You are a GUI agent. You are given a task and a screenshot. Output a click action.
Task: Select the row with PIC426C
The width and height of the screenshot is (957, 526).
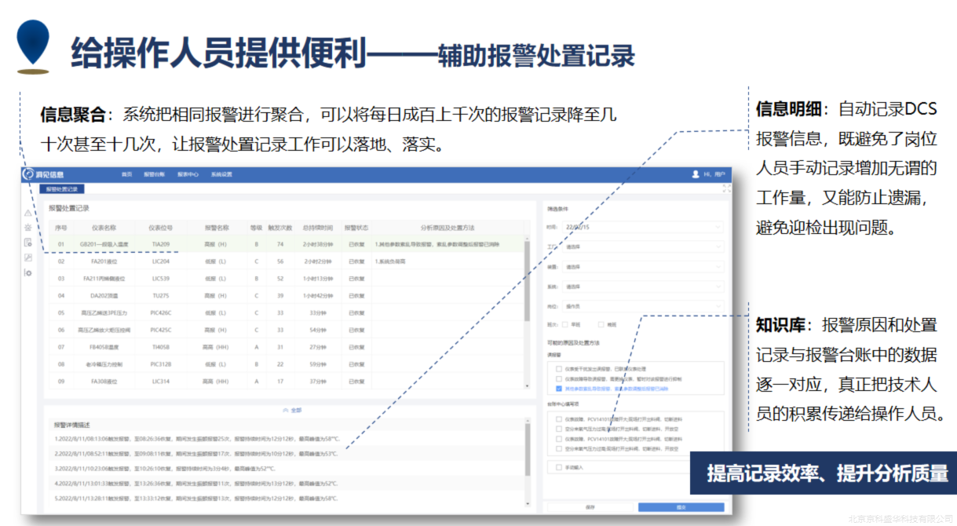(287, 312)
